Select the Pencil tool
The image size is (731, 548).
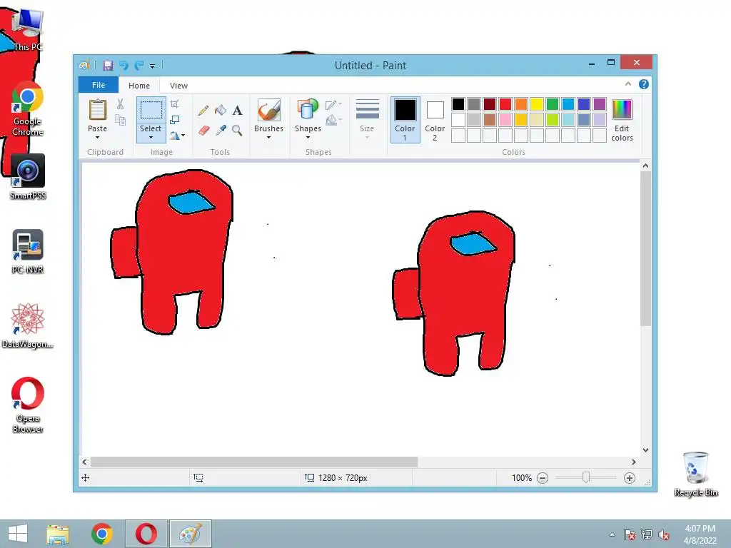tap(203, 111)
